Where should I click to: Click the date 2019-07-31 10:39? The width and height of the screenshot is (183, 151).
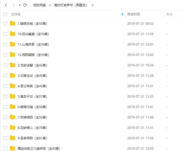[x=140, y=65]
